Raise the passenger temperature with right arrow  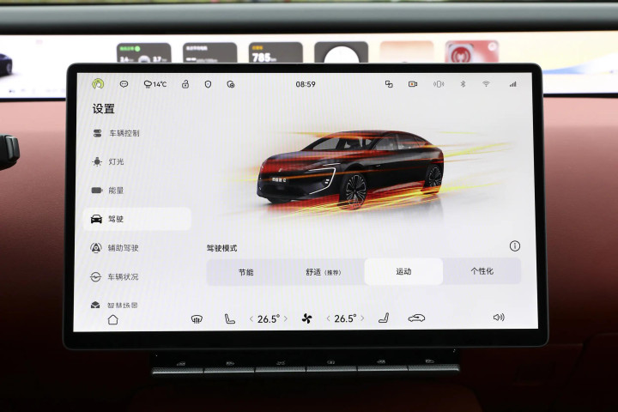click(x=362, y=318)
